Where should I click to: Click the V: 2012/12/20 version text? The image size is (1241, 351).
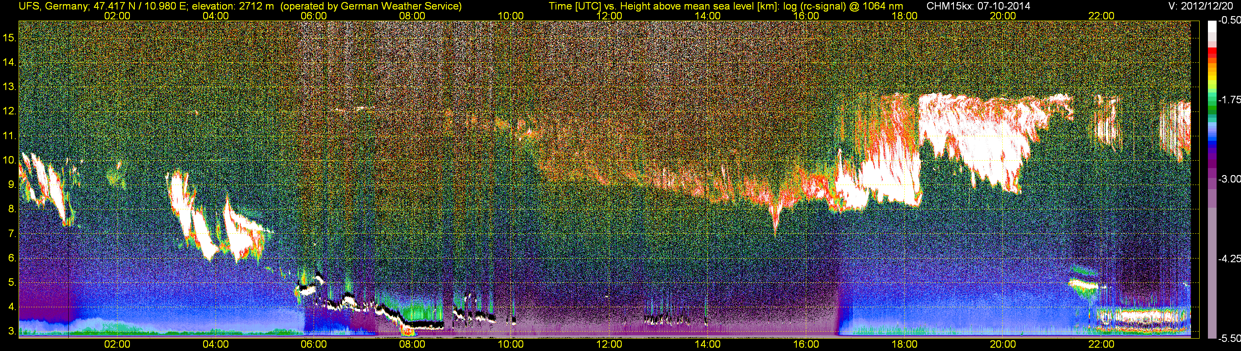(1203, 6)
